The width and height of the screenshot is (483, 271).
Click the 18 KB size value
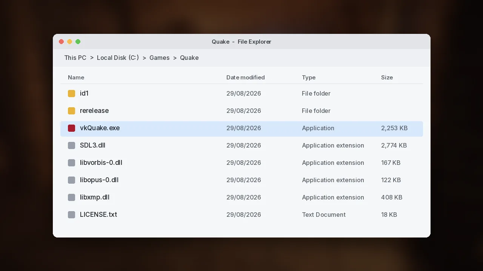[x=389, y=215]
